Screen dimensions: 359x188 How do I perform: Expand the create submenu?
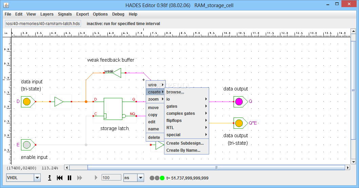click(156, 92)
